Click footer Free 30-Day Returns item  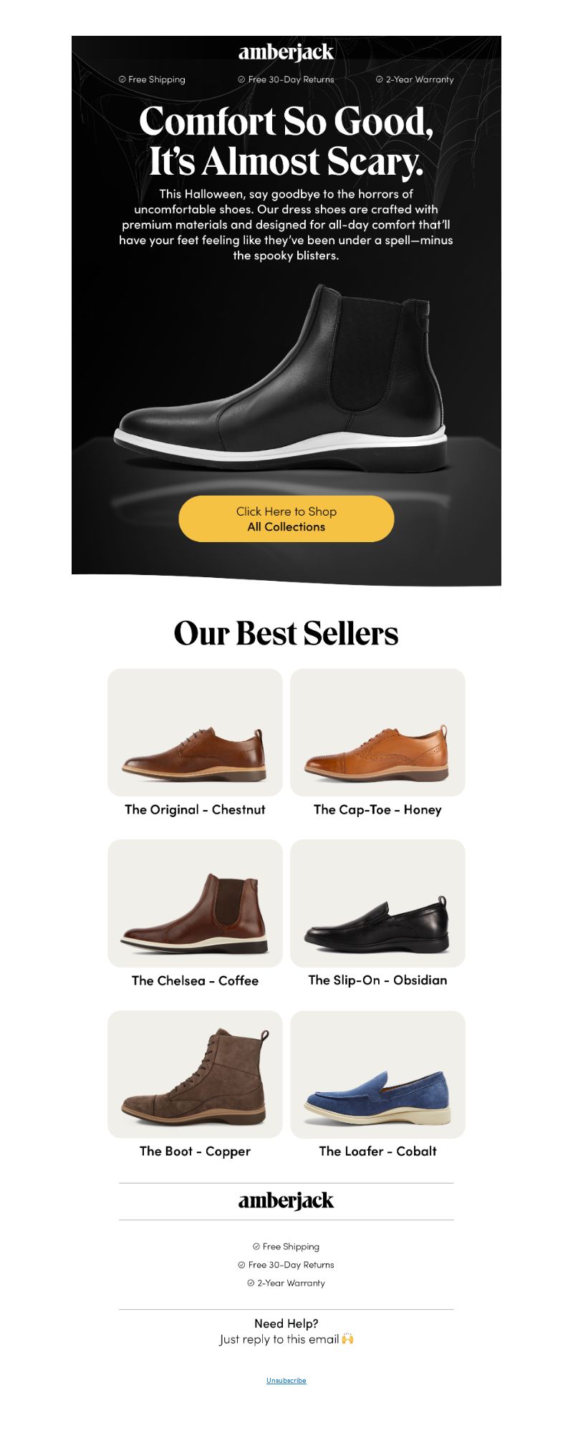(x=286, y=1265)
